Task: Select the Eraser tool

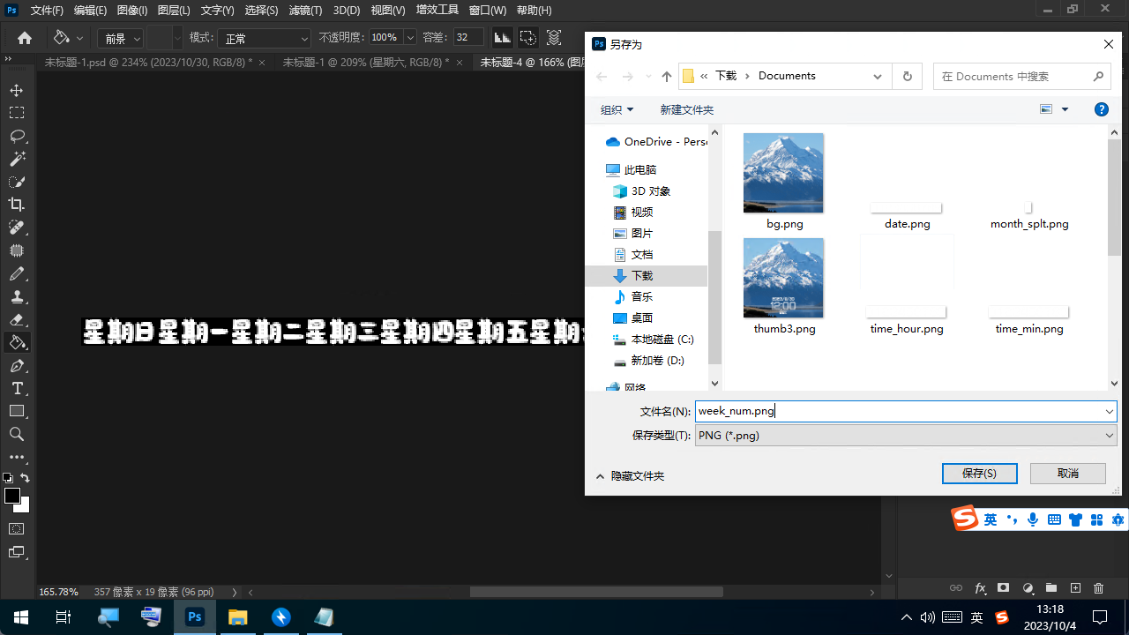Action: click(x=17, y=319)
